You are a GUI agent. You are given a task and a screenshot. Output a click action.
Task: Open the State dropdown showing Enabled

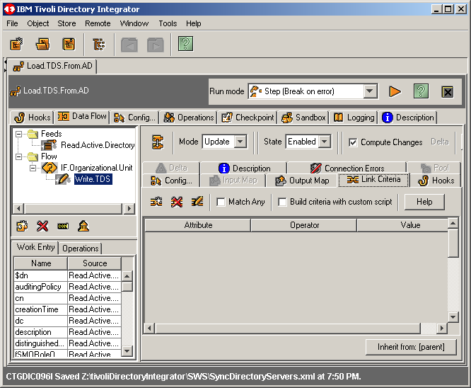325,142
